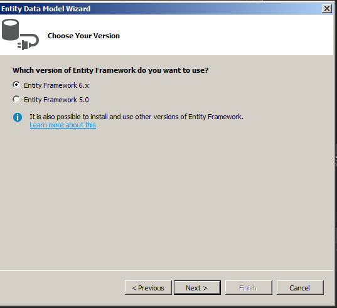Click the grayed-out Finish button
This screenshot has width=337, height=308.
coord(249,287)
